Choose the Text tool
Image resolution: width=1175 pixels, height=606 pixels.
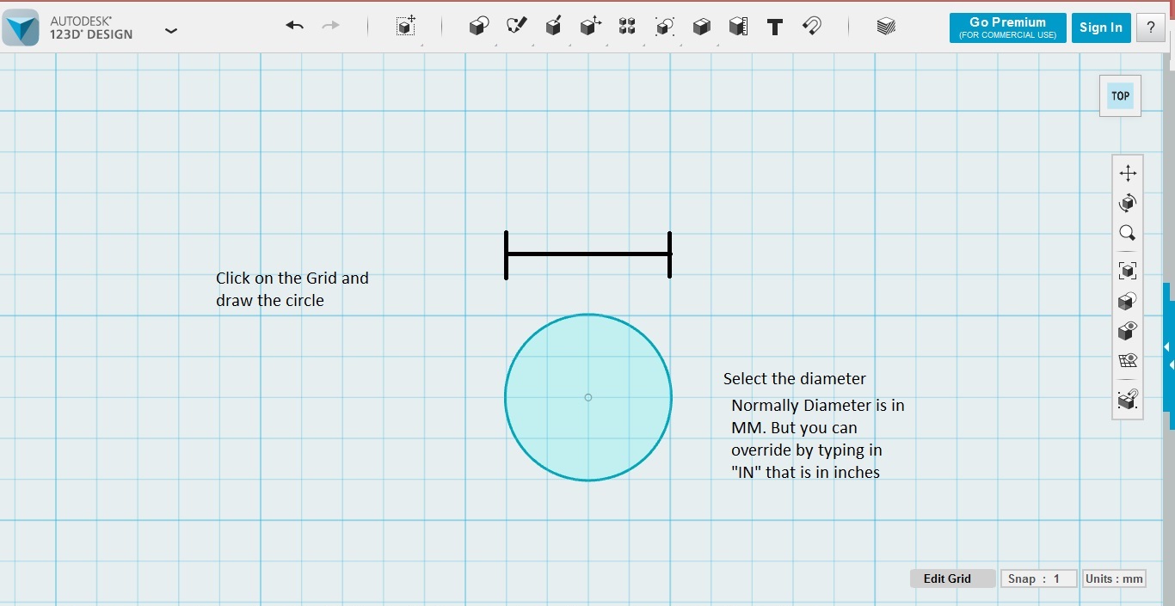click(774, 27)
